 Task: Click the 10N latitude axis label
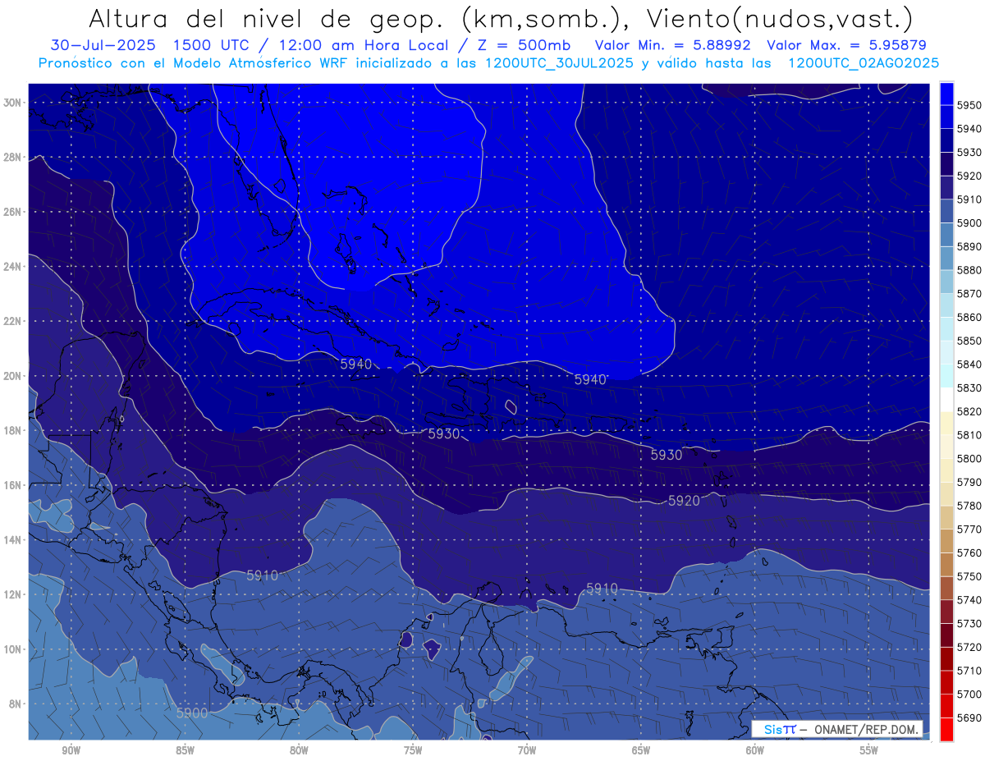coord(12,649)
